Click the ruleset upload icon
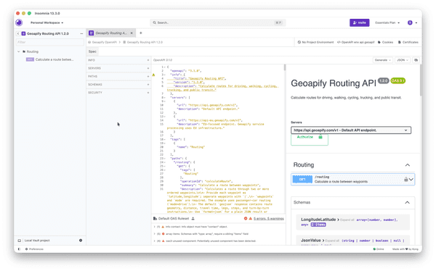 (x=193, y=219)
